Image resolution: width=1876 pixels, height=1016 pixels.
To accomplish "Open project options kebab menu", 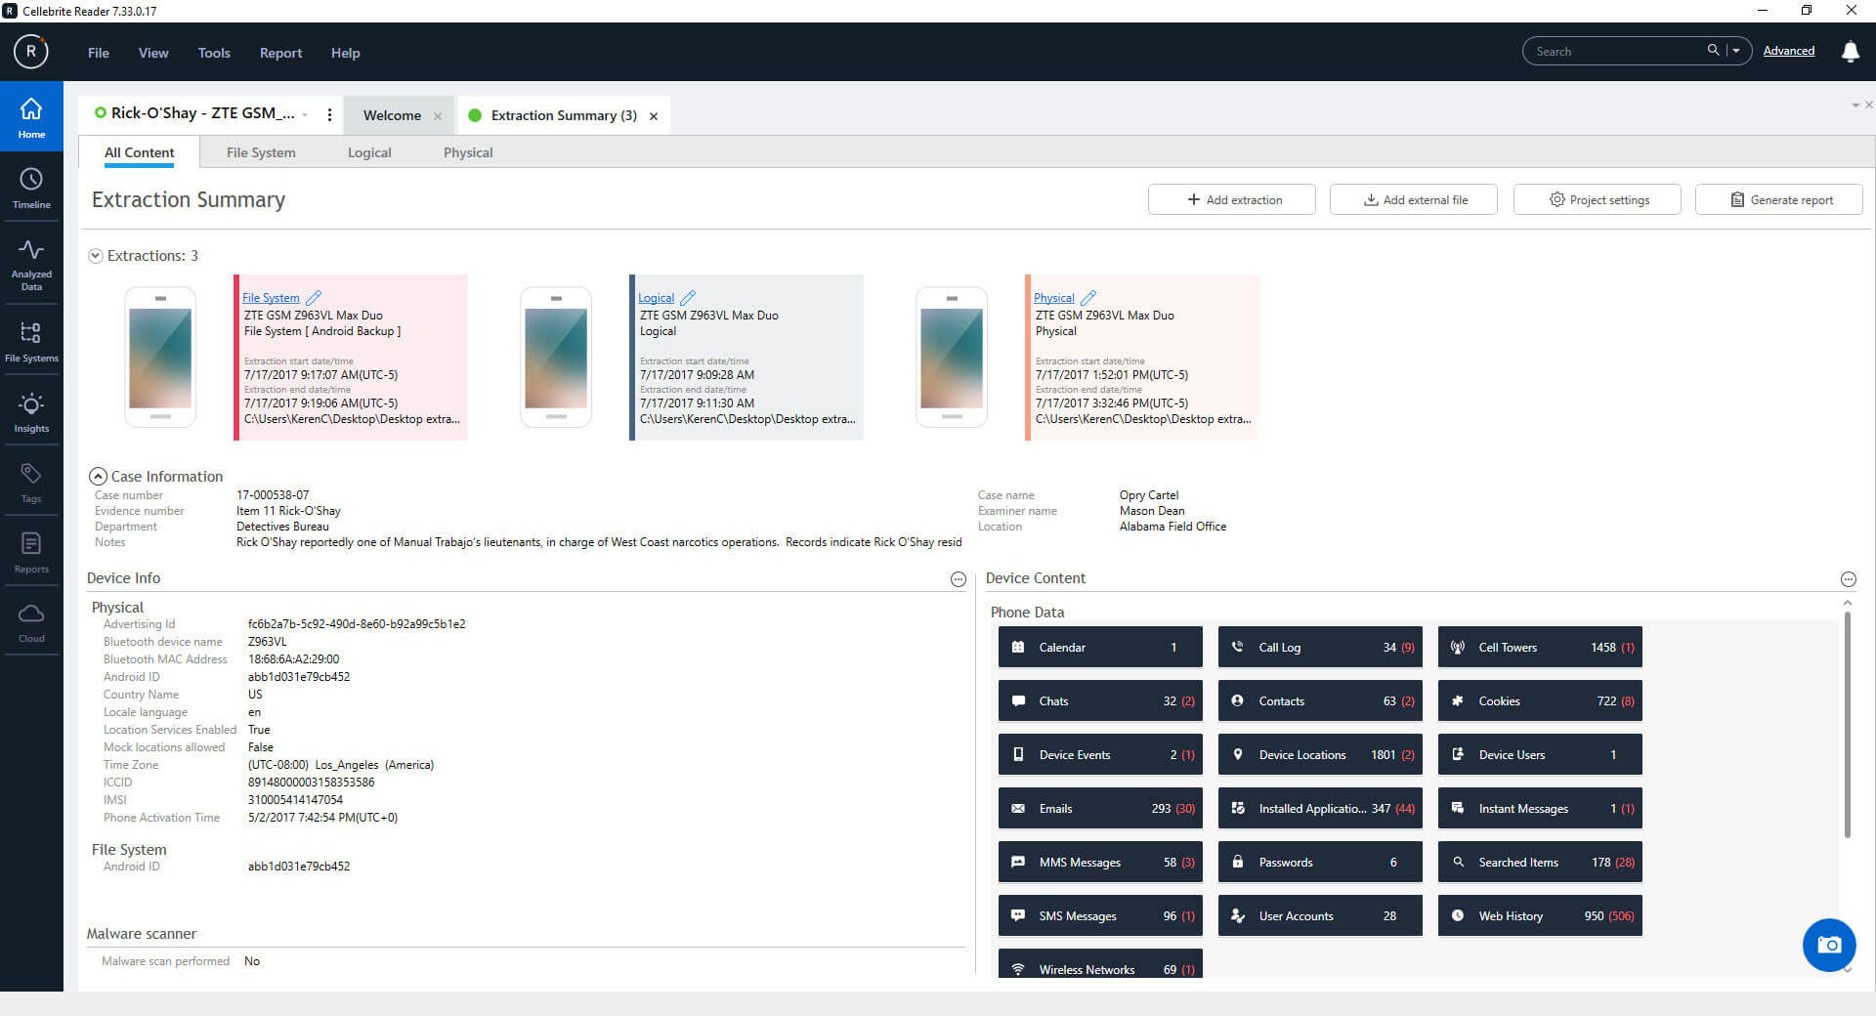I will pyautogui.click(x=329, y=114).
